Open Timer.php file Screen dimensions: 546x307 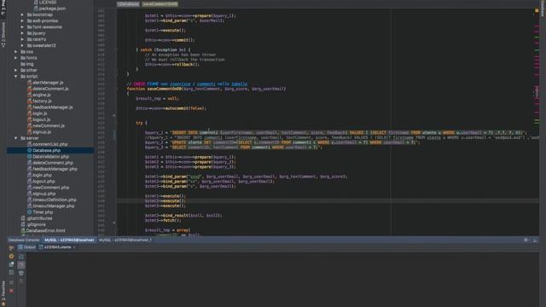(40, 212)
